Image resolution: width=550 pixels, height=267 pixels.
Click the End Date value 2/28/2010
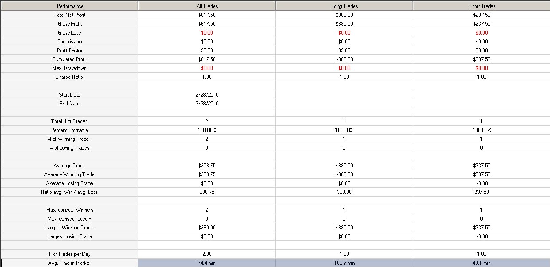pos(207,104)
